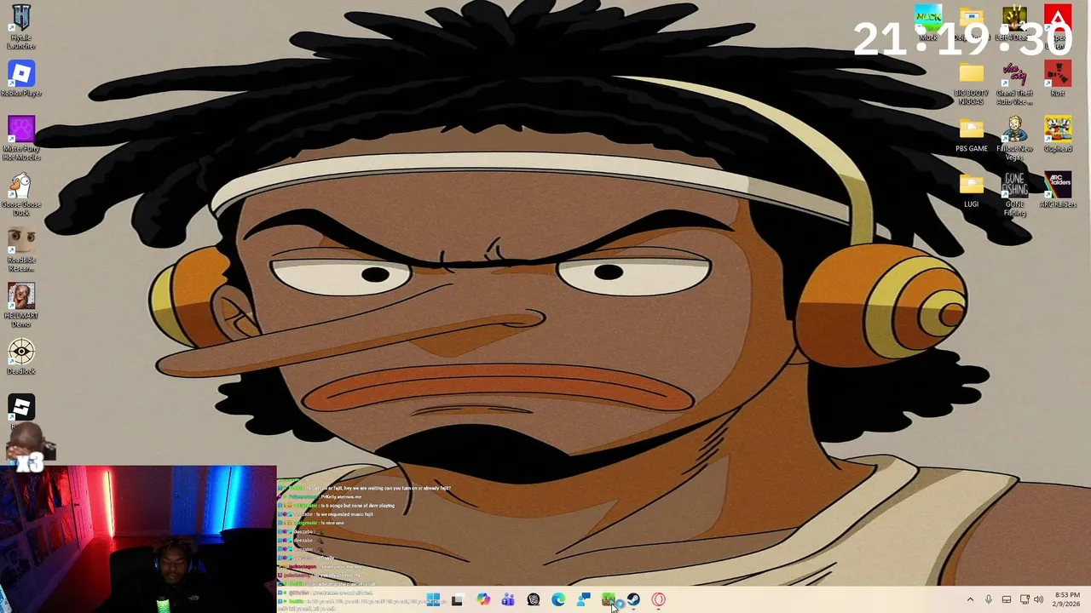Open the LUGI folder
Viewport: 1091px width, 613px height.
(x=971, y=190)
